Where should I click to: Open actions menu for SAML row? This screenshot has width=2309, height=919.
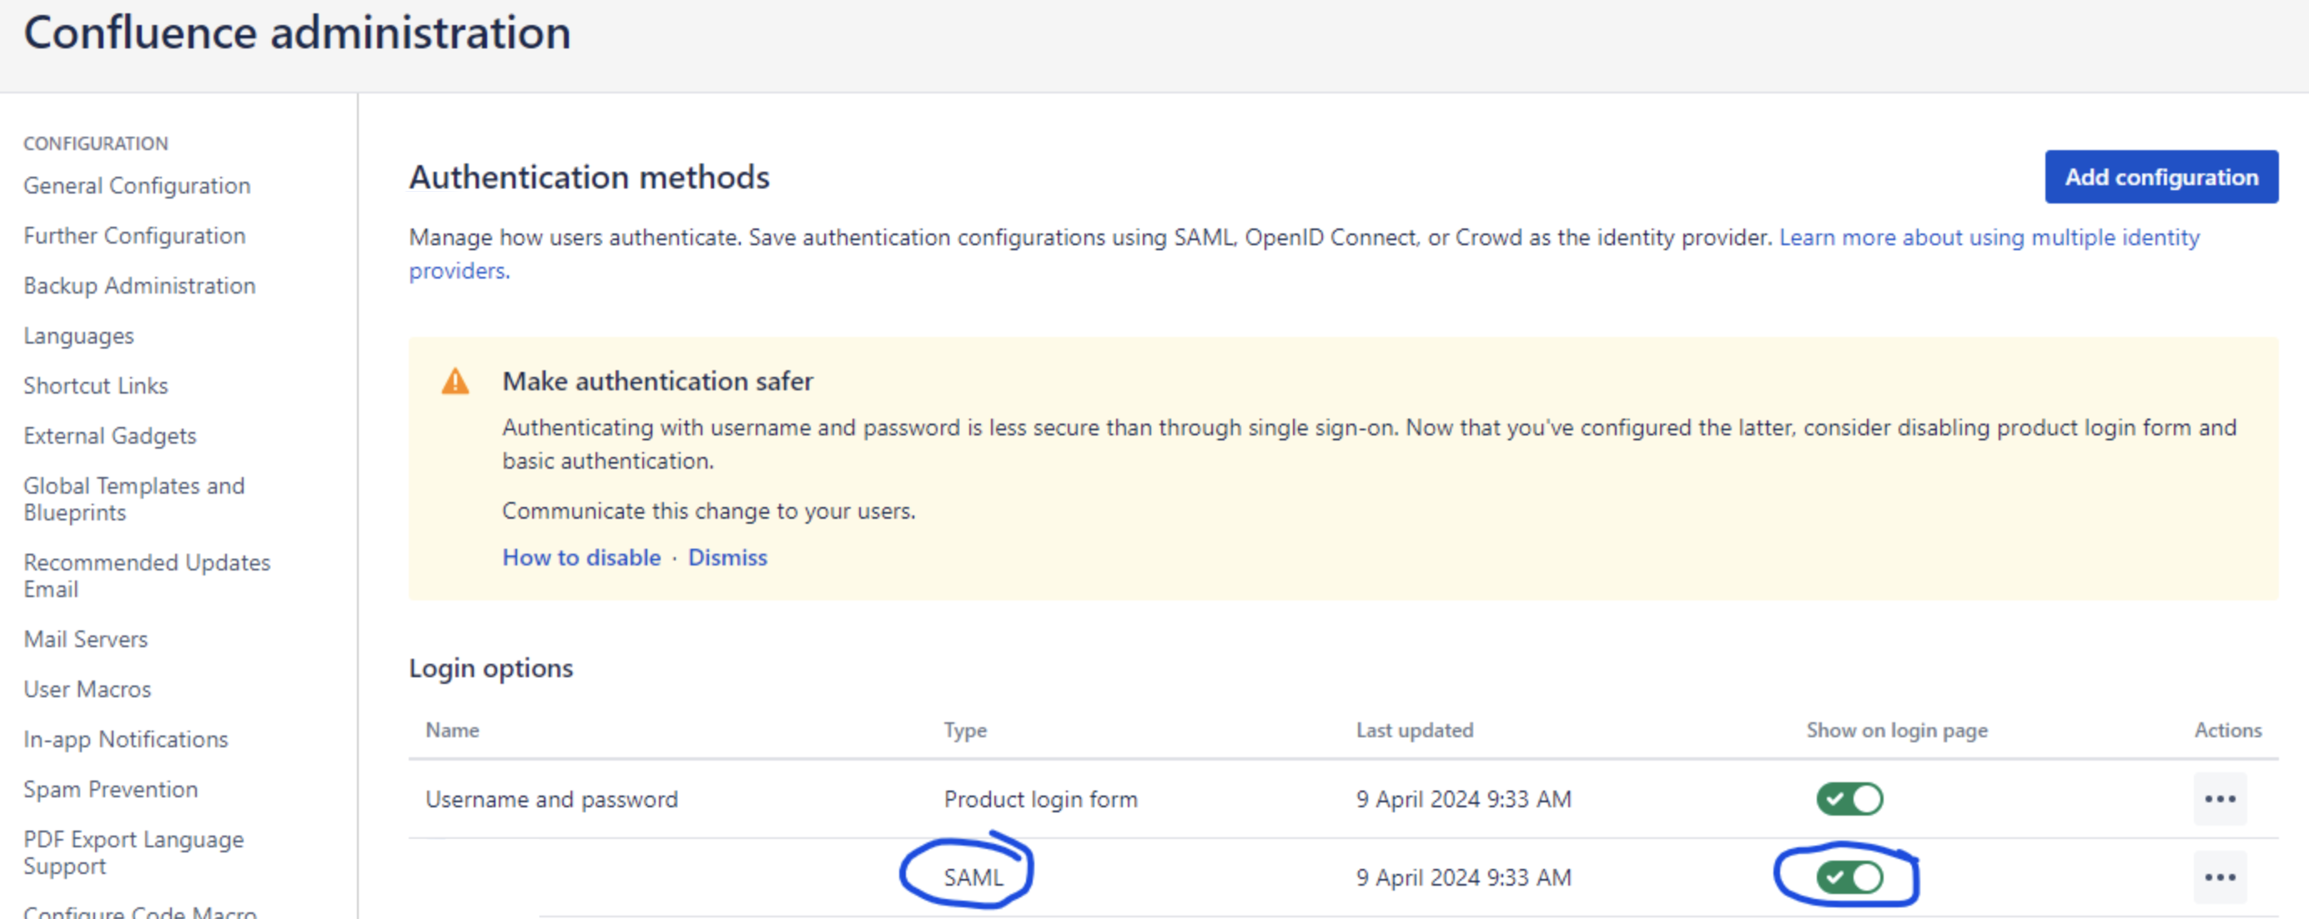click(x=2220, y=877)
